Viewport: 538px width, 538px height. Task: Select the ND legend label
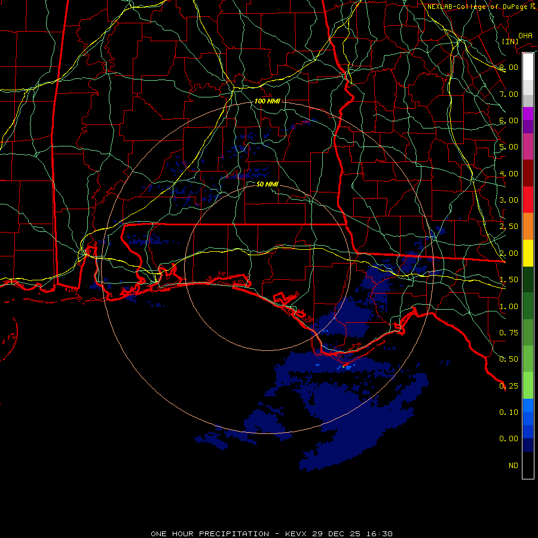coord(513,466)
